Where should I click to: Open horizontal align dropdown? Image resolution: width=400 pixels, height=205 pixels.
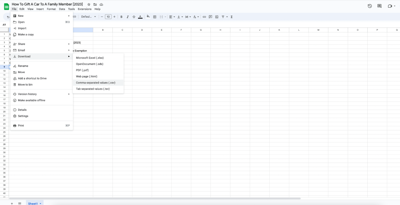tap(172, 17)
